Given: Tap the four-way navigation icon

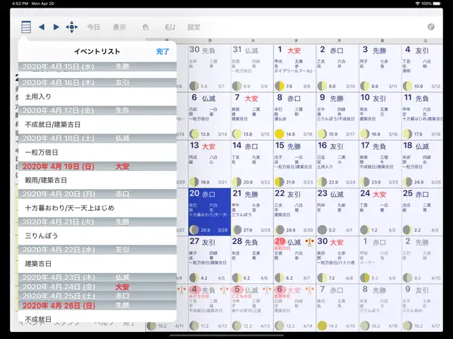Looking at the screenshot, I should click(72, 27).
